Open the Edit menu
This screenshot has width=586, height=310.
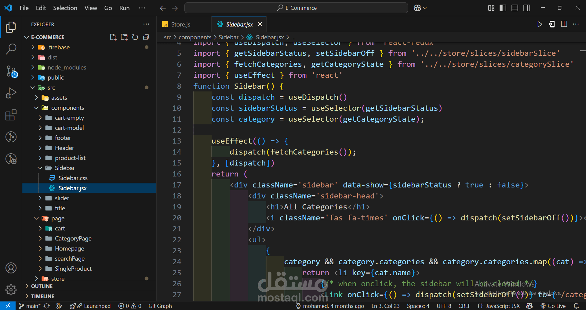pyautogui.click(x=41, y=8)
